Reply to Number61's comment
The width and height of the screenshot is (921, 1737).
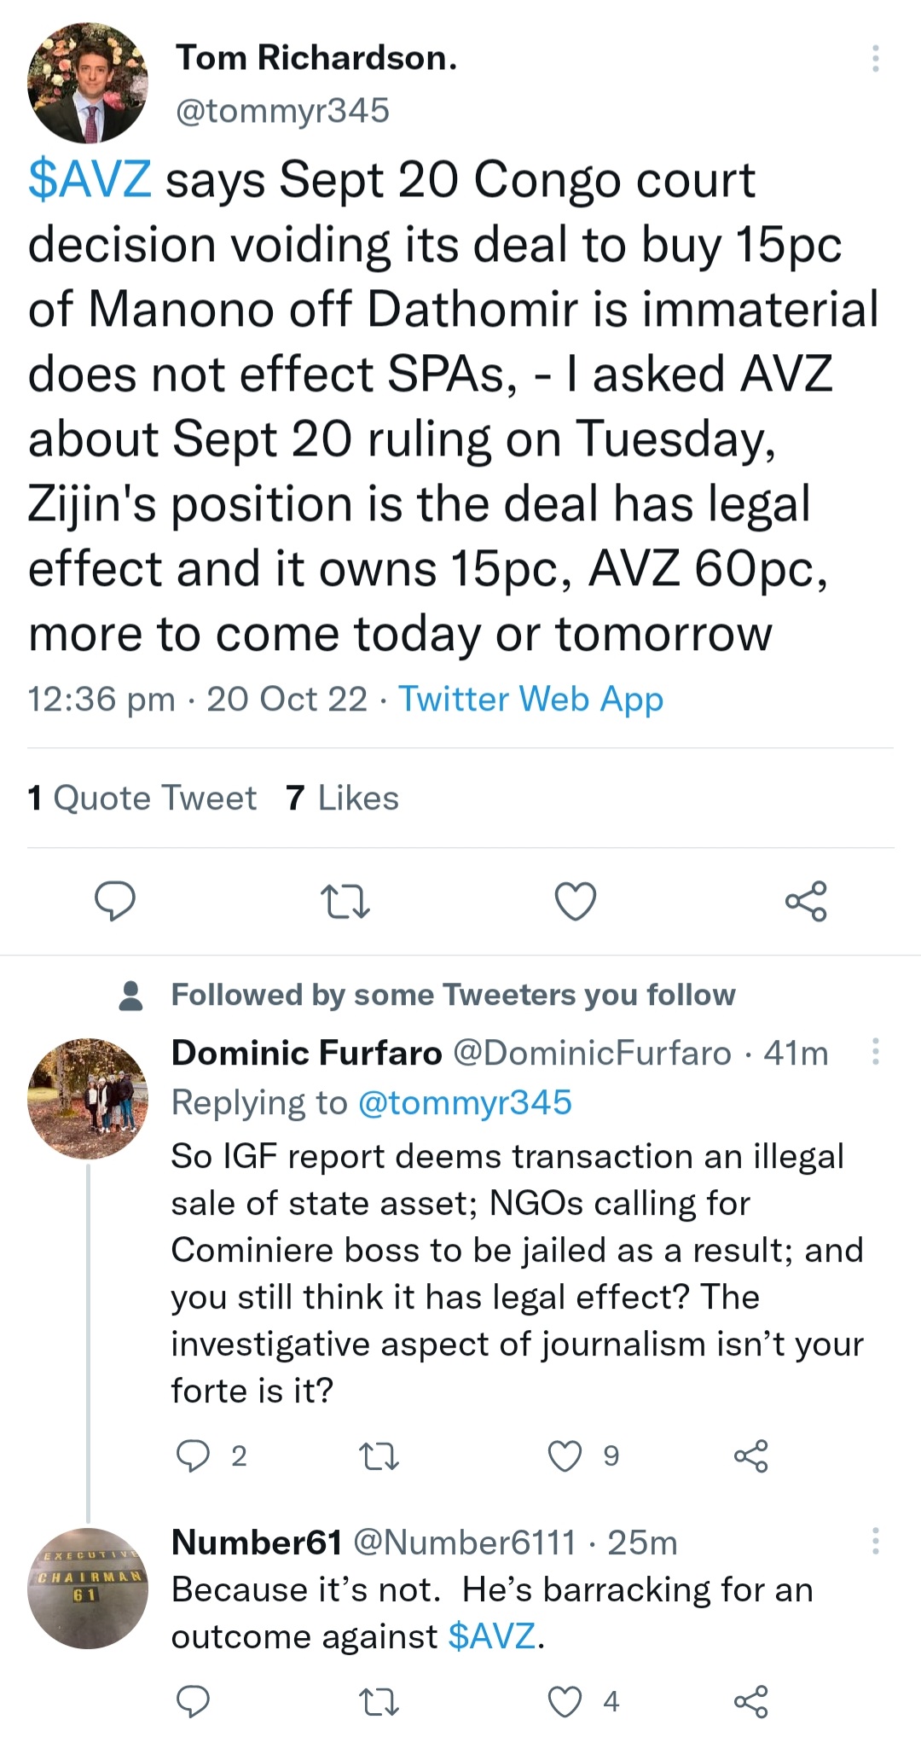click(193, 1701)
